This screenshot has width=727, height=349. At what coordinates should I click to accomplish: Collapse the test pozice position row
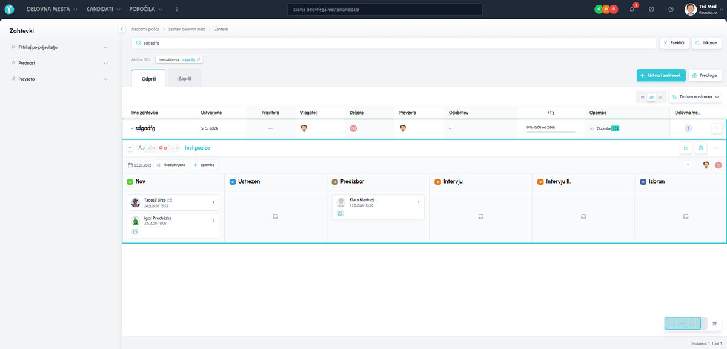tap(130, 148)
